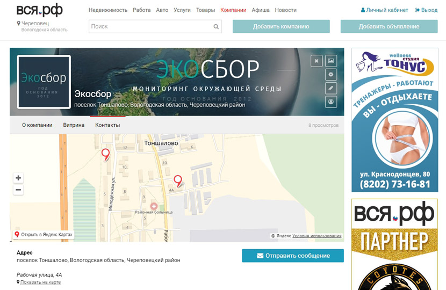Open the Услуги menu item
Viewport: 446px width, 290px height.
pyautogui.click(x=182, y=10)
